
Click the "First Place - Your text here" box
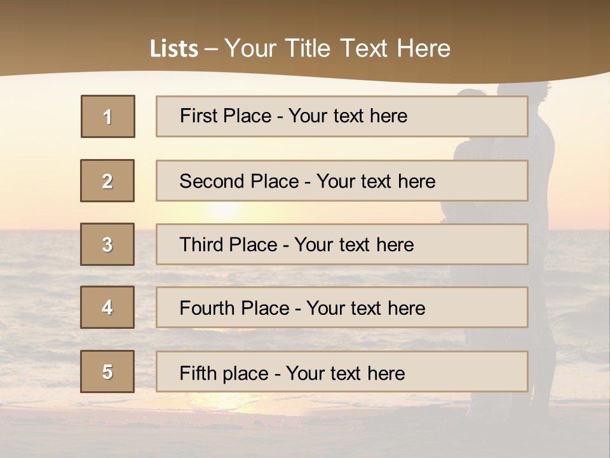(342, 116)
